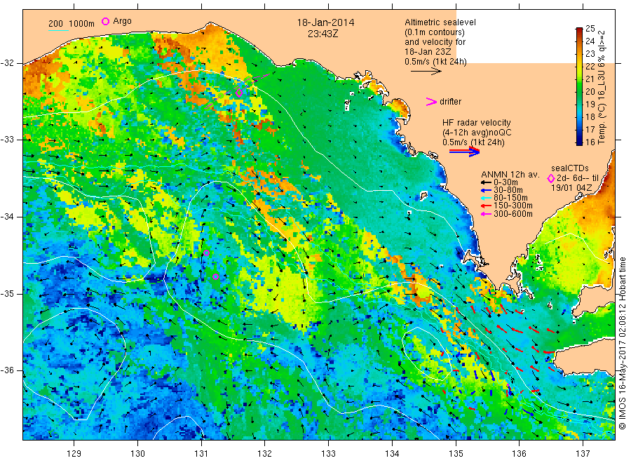Click the 'Argo' legend text
This screenshot has height=463, width=631.
click(x=122, y=21)
